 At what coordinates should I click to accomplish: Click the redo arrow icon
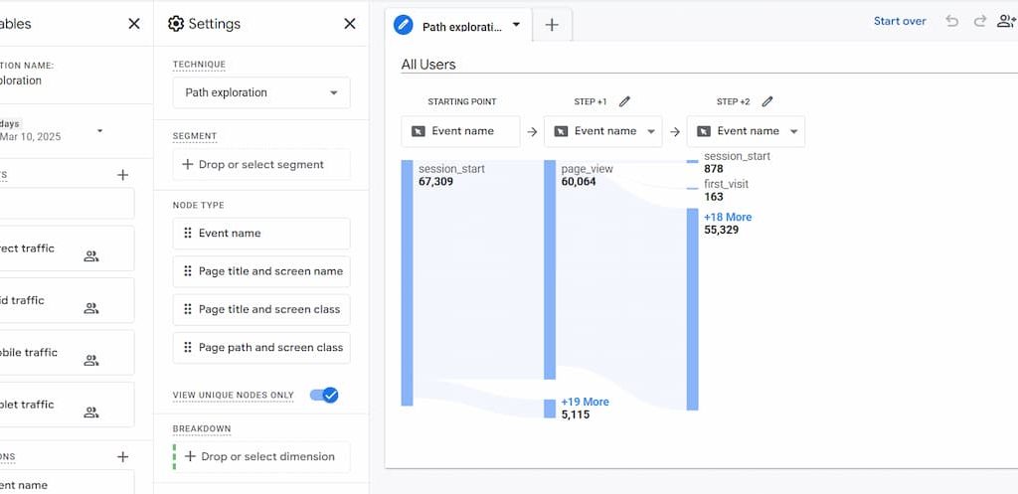pyautogui.click(x=980, y=22)
